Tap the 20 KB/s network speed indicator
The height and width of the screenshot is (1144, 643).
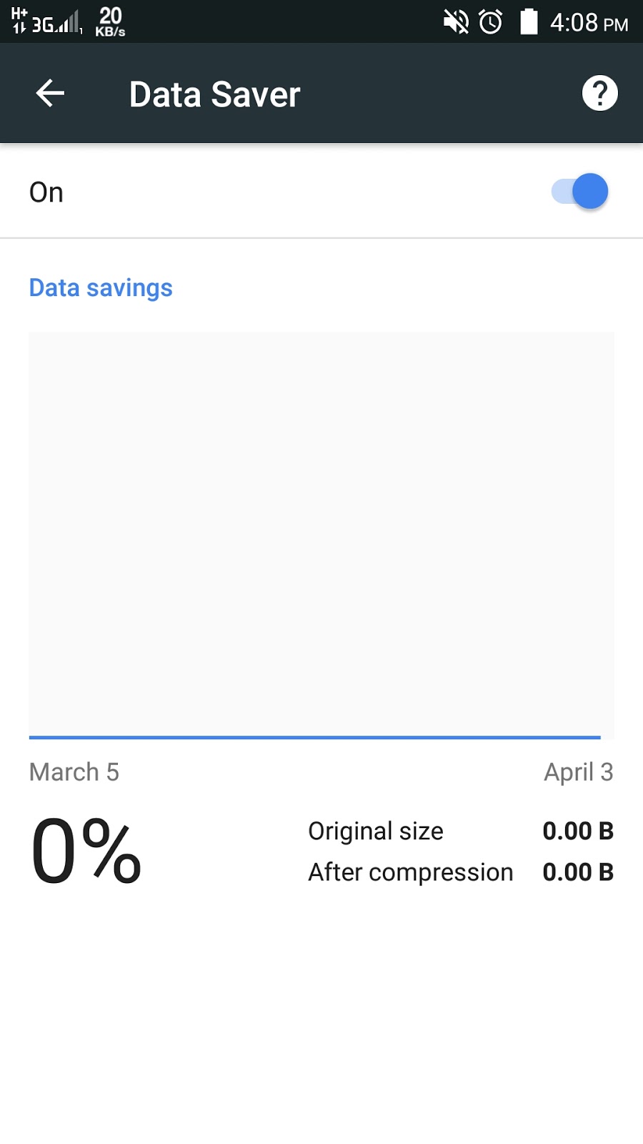[x=110, y=22]
